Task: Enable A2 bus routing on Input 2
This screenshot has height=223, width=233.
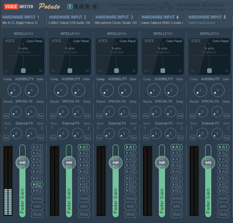Action: pyautogui.click(x=84, y=153)
